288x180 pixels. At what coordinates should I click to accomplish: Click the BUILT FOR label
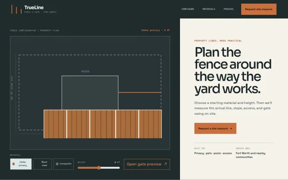point(199,148)
